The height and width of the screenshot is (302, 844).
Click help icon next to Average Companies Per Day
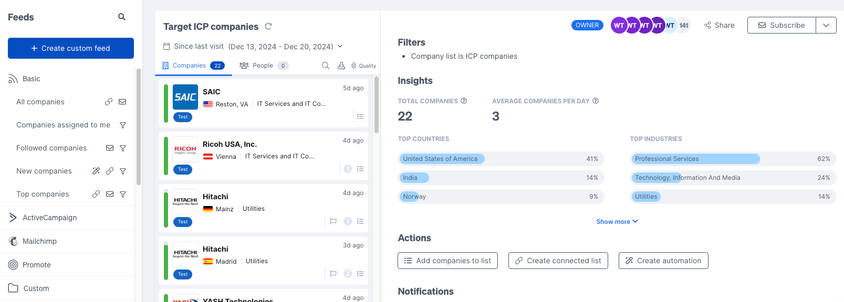[x=596, y=101]
